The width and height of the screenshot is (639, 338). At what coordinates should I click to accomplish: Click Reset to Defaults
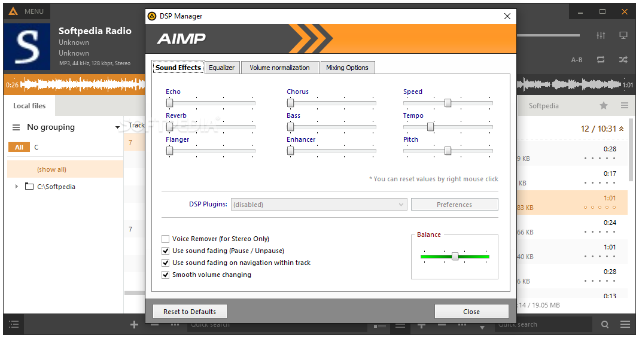[190, 312]
